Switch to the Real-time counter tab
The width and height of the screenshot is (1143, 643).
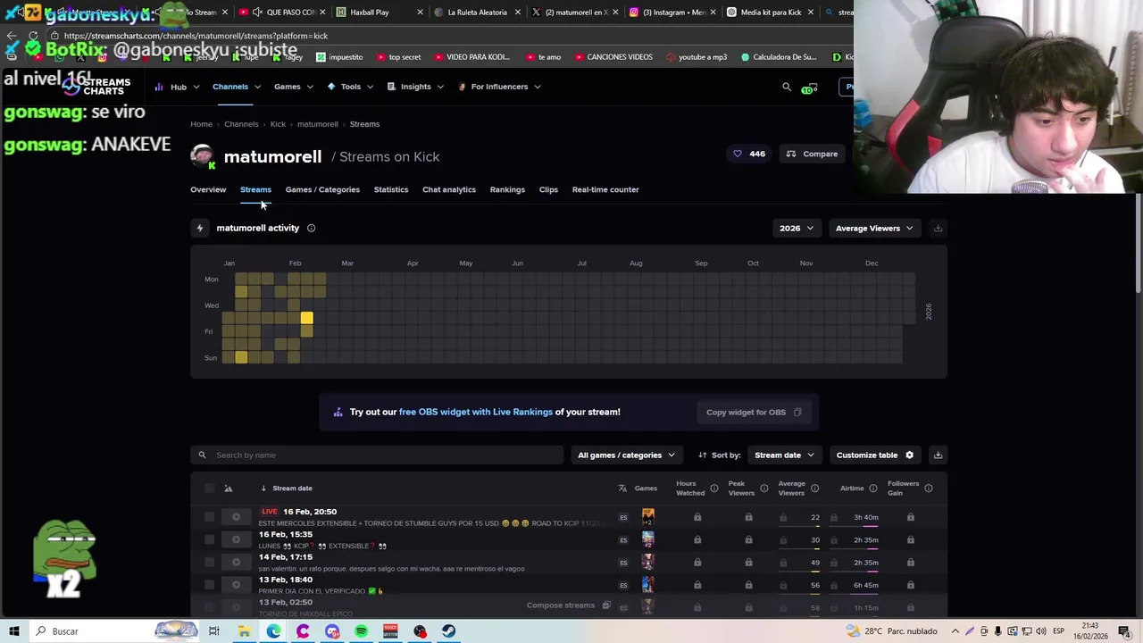click(x=605, y=189)
